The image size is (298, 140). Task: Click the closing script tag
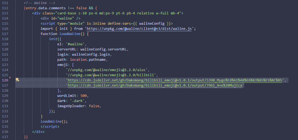(50, 127)
